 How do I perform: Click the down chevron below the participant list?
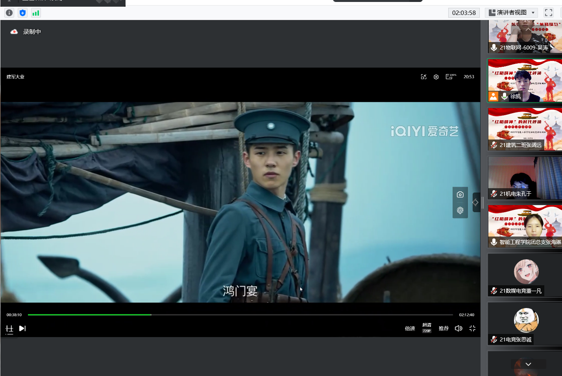pos(528,364)
